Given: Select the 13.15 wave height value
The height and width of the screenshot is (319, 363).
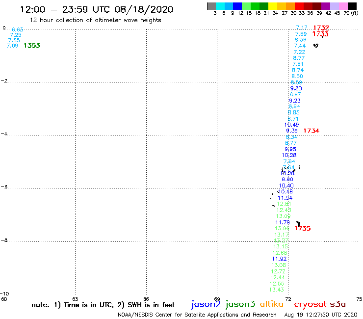Looking at the screenshot, I should tap(281, 246).
